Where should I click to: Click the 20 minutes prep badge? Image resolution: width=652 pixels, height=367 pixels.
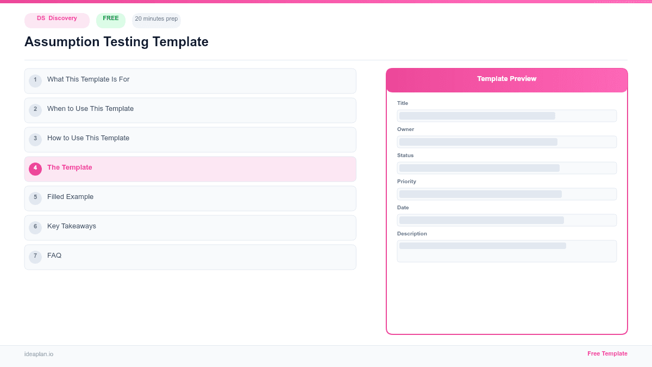[x=156, y=19]
